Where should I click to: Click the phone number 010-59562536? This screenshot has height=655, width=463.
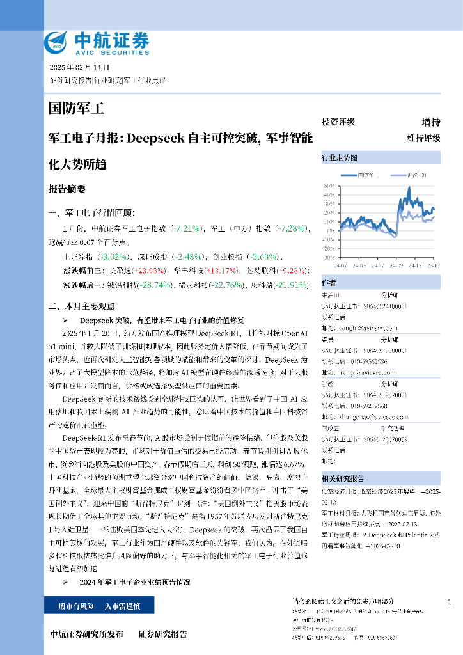(368, 361)
